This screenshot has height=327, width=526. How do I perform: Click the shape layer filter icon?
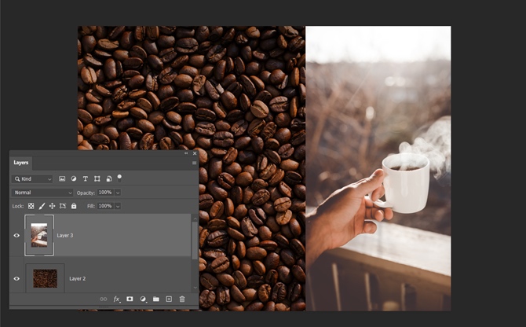(97, 178)
